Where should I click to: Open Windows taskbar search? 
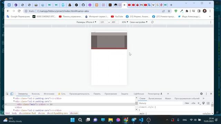tap(80, 120)
